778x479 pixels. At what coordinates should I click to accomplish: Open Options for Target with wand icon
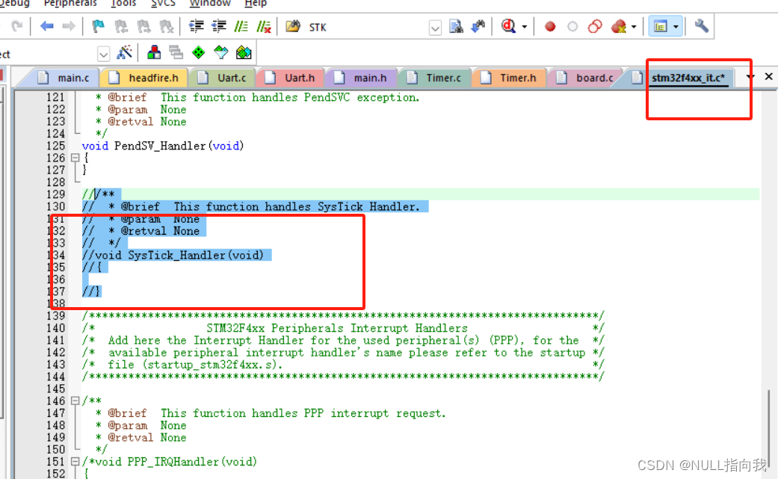click(123, 53)
